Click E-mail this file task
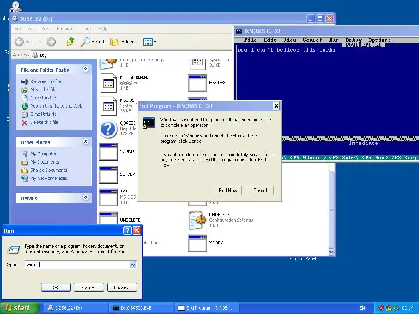 43,114
